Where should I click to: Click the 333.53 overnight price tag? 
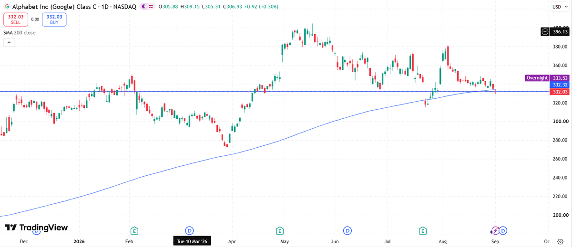pyautogui.click(x=559, y=78)
